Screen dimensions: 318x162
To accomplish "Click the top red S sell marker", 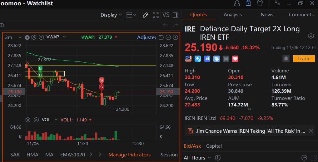I will click(102, 80).
